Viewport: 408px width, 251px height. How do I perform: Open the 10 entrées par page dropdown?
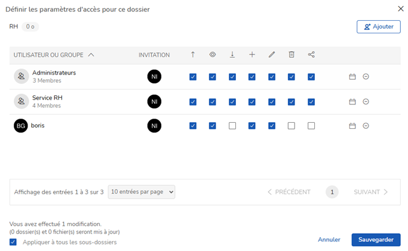pyautogui.click(x=142, y=192)
